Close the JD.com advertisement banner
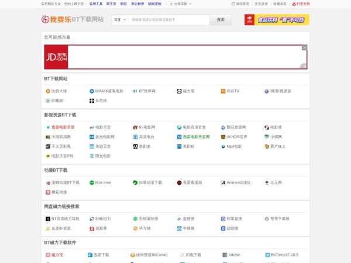Screen dimensions: 351x263 304,48
